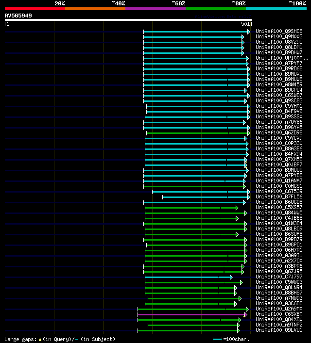Viewport: 311px width, 343px height.
Task: Click the UniRef100_Q84WW5 label
Action: tap(279, 213)
